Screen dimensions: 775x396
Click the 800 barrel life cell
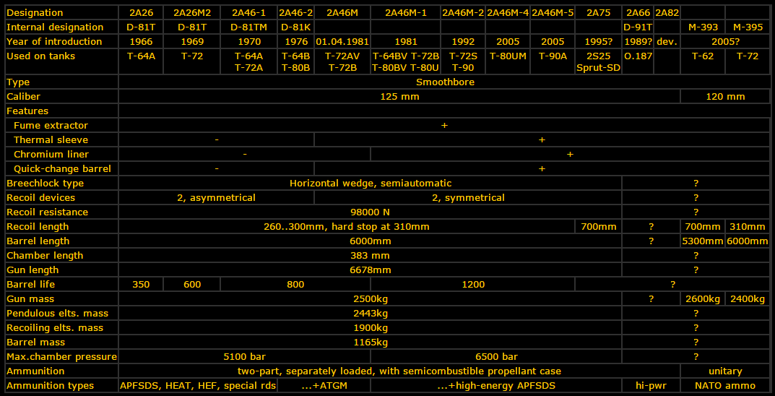click(295, 284)
